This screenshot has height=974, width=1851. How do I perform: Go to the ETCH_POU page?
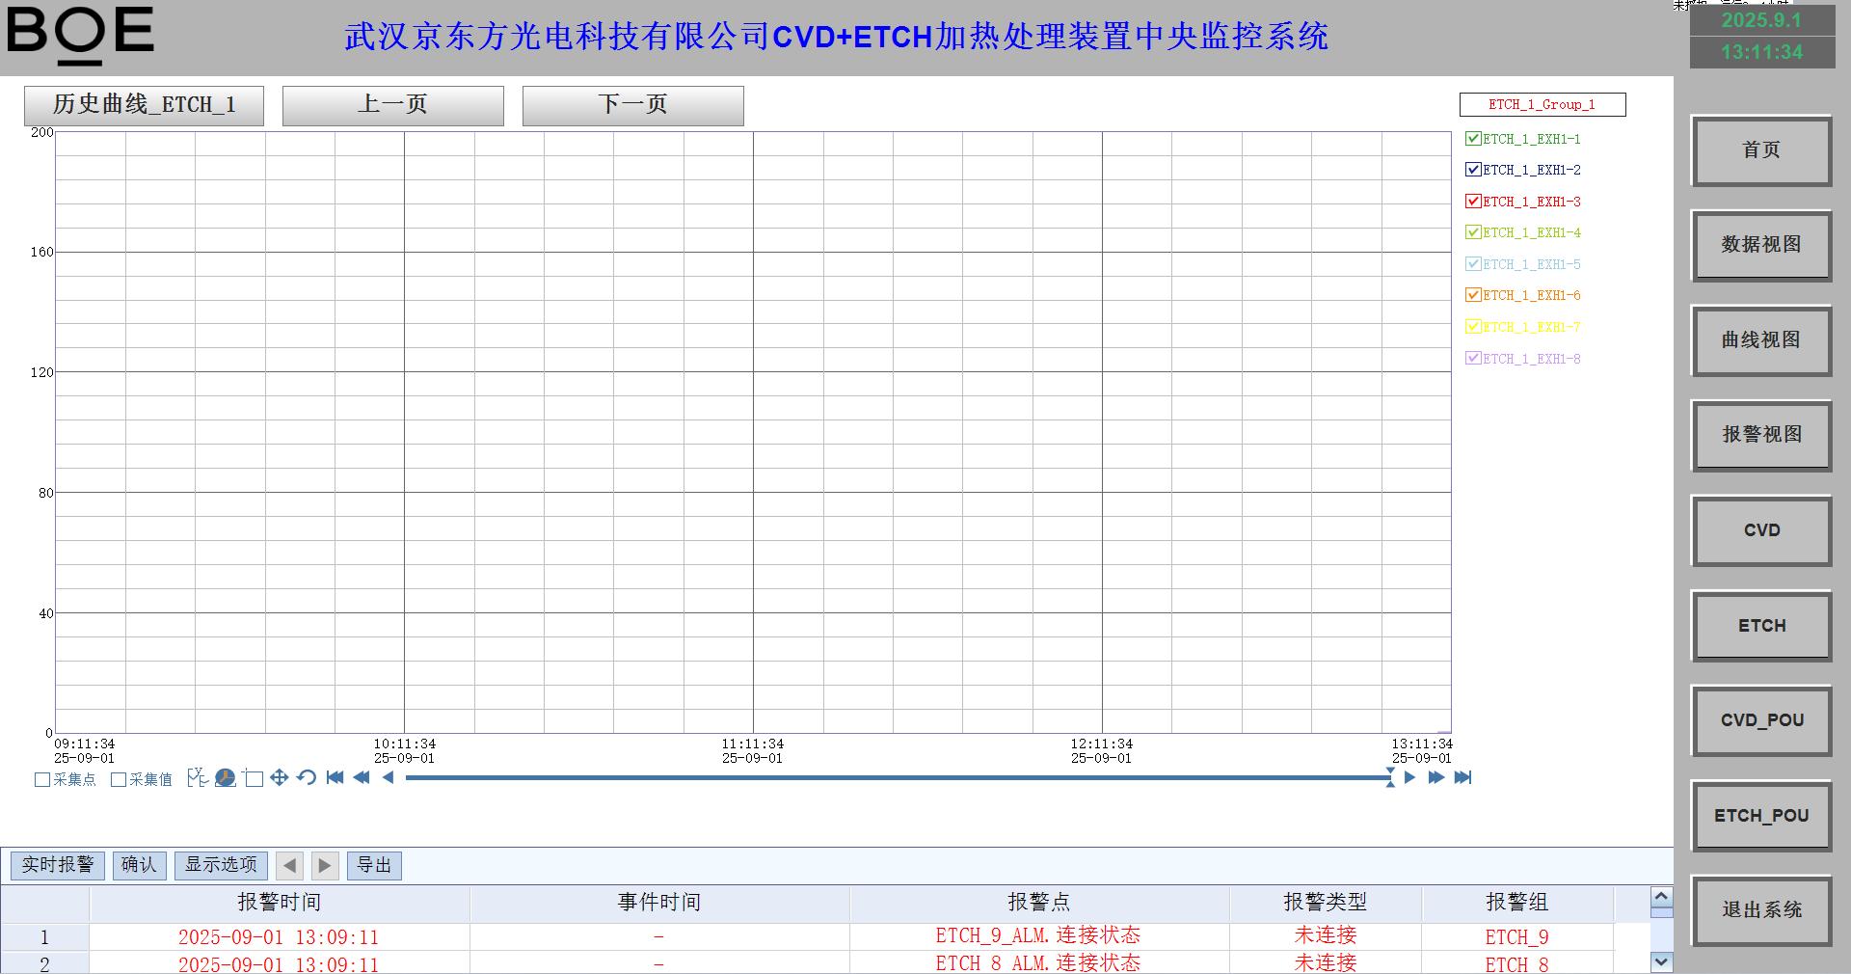coord(1760,816)
